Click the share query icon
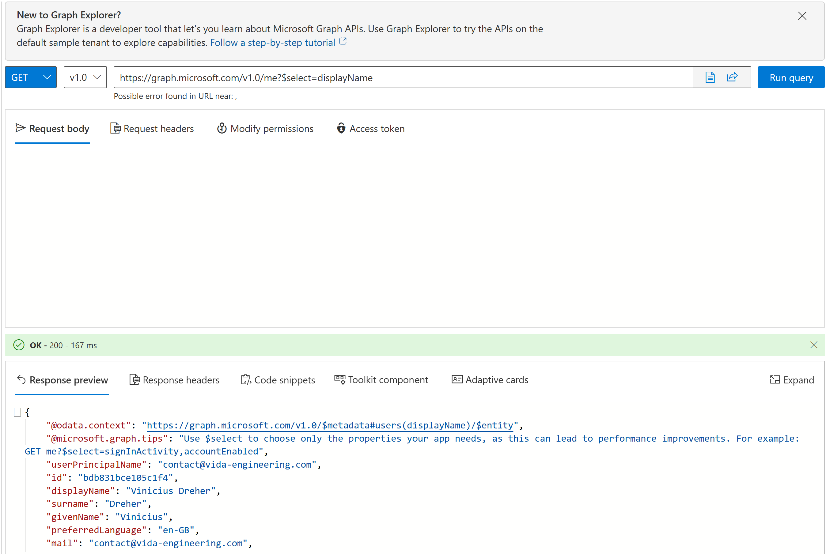This screenshot has height=554, width=830. (732, 77)
